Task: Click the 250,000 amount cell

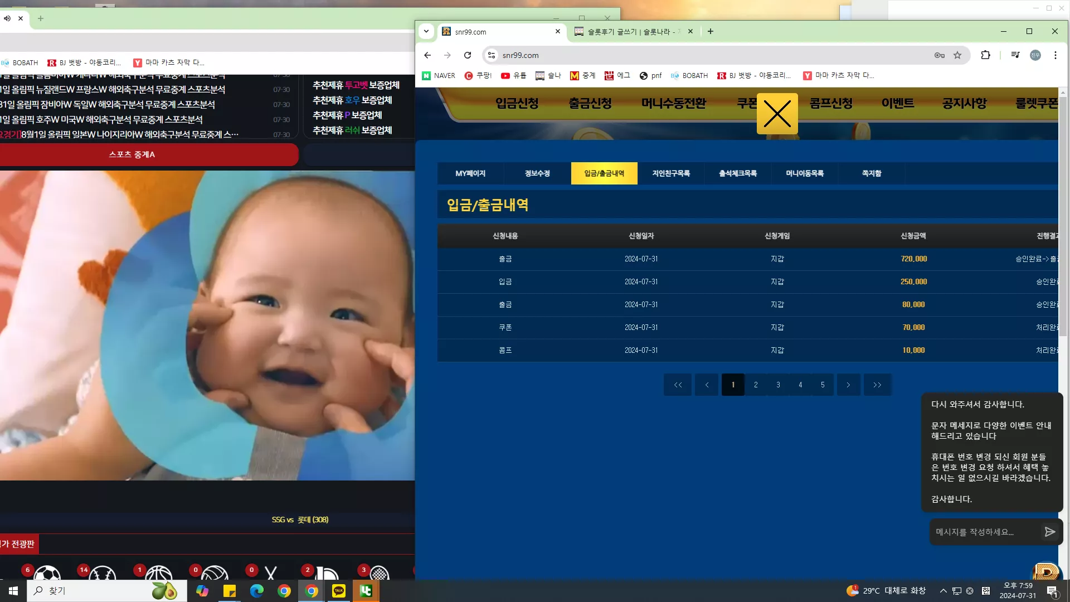Action: [x=913, y=281]
